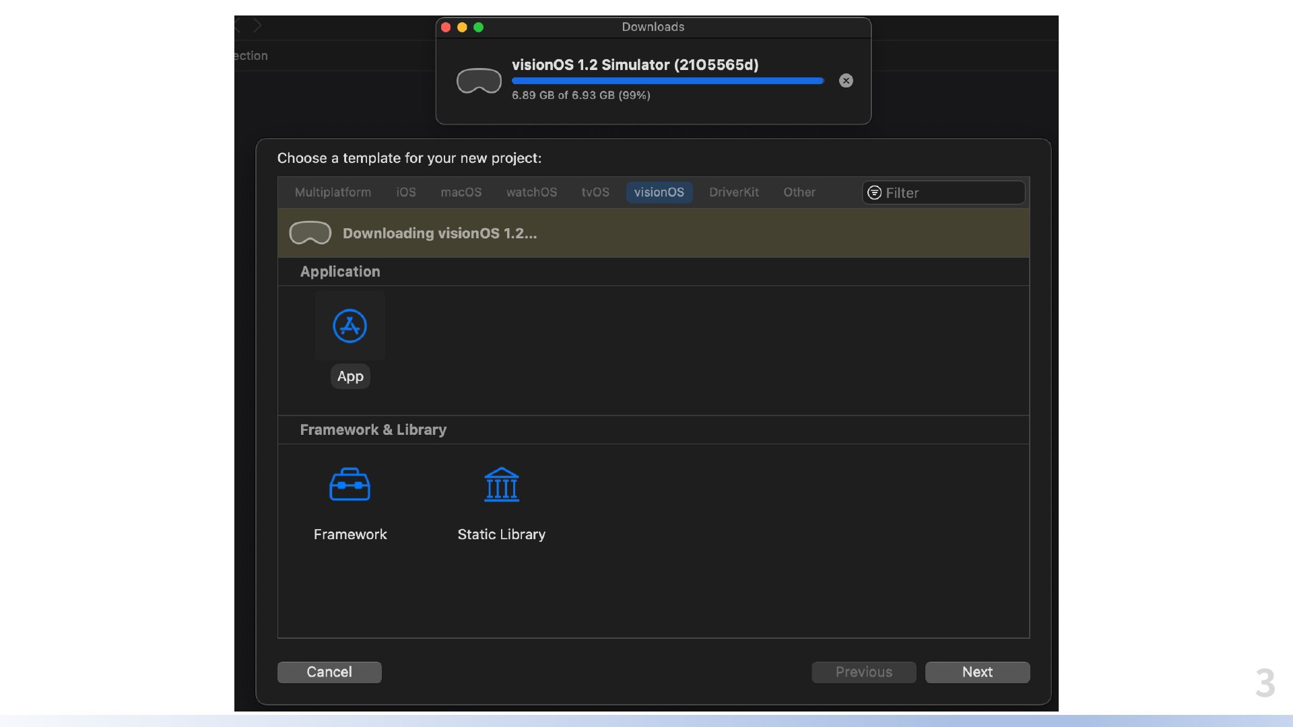This screenshot has height=727, width=1293.
Task: Click the forward navigation chevron in the background window
Action: (258, 26)
